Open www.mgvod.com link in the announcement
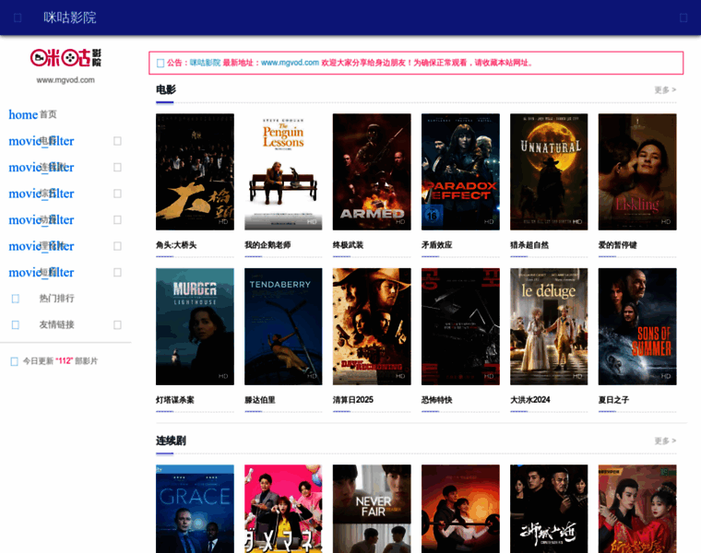 [290, 63]
